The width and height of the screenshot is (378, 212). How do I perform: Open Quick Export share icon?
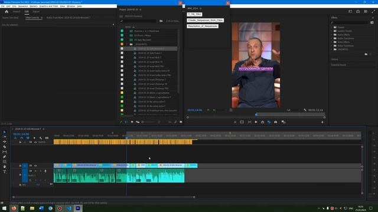click(x=358, y=12)
